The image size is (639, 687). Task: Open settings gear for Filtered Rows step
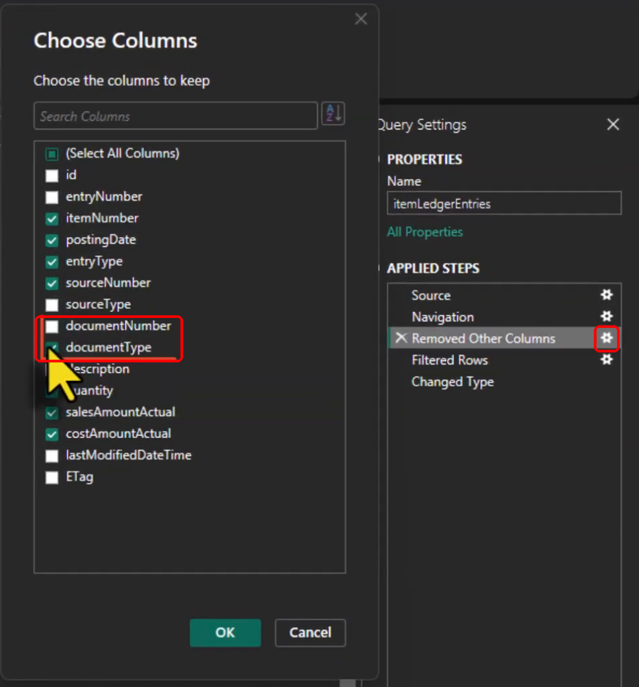[607, 360]
